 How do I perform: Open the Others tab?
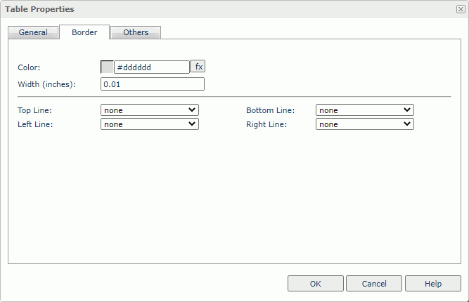pyautogui.click(x=136, y=32)
